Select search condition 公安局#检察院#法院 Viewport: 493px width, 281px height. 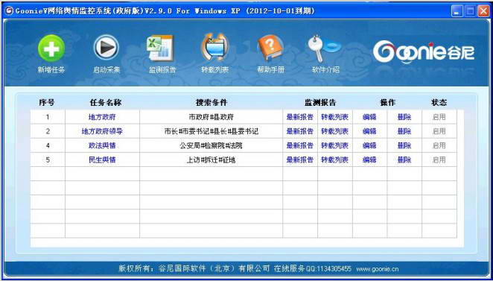point(211,145)
